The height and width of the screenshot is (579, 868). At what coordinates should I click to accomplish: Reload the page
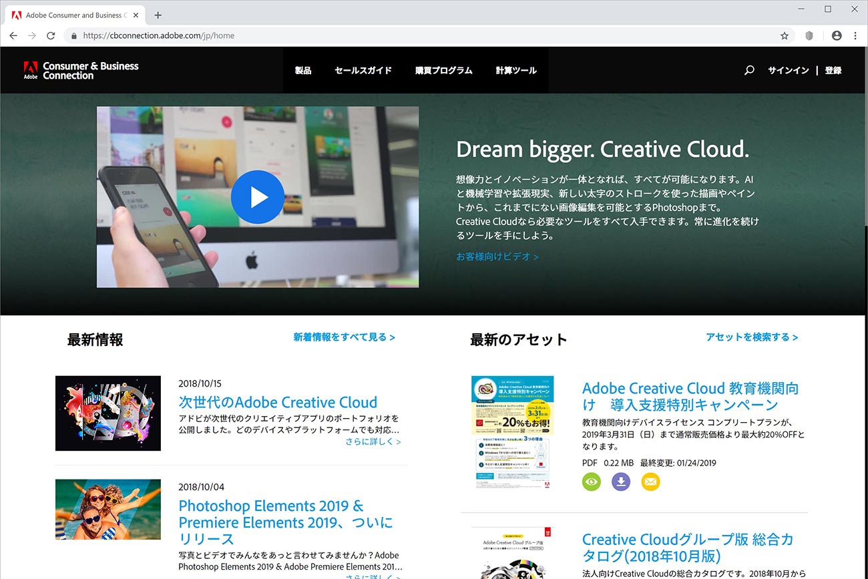click(51, 35)
